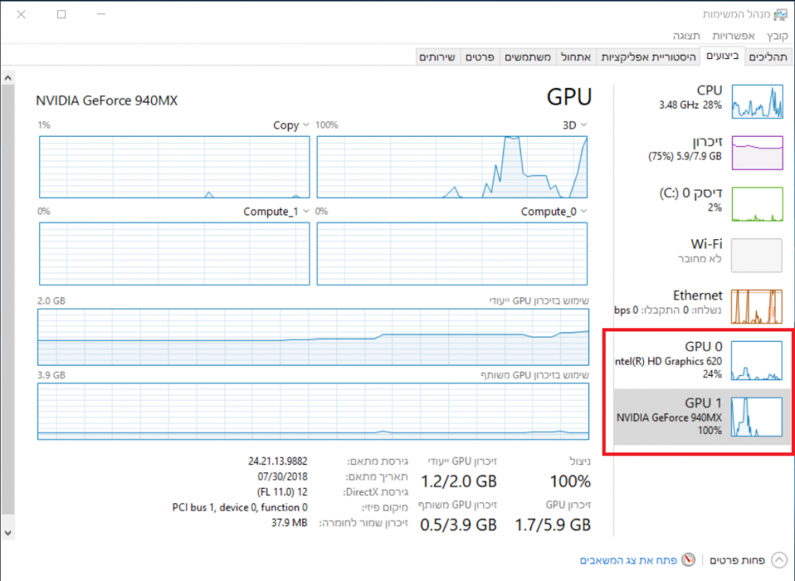Click PCI bus 1, device 0 location
The width and height of the screenshot is (795, 581).
[x=240, y=507]
